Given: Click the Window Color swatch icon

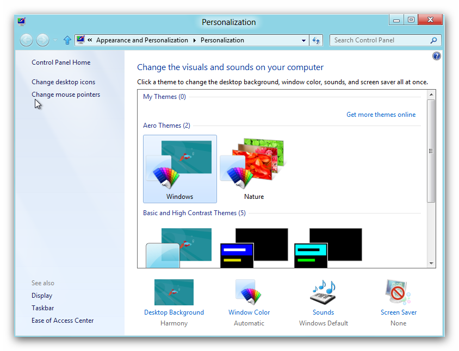Looking at the screenshot, I should click(x=249, y=292).
